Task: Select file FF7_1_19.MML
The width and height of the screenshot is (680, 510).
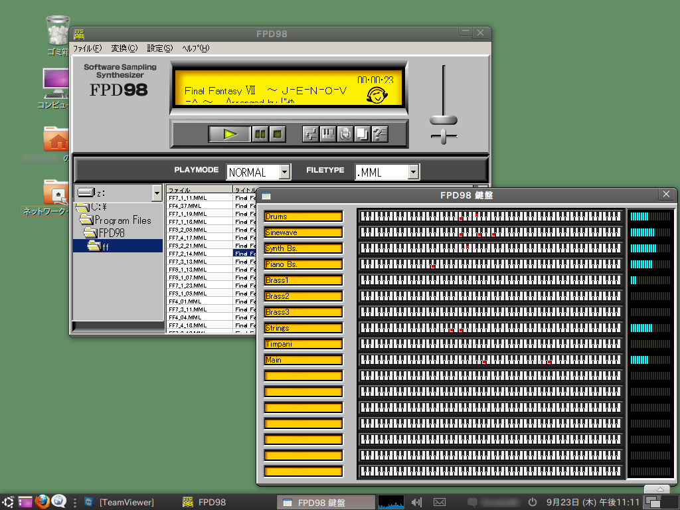Action: [x=188, y=214]
